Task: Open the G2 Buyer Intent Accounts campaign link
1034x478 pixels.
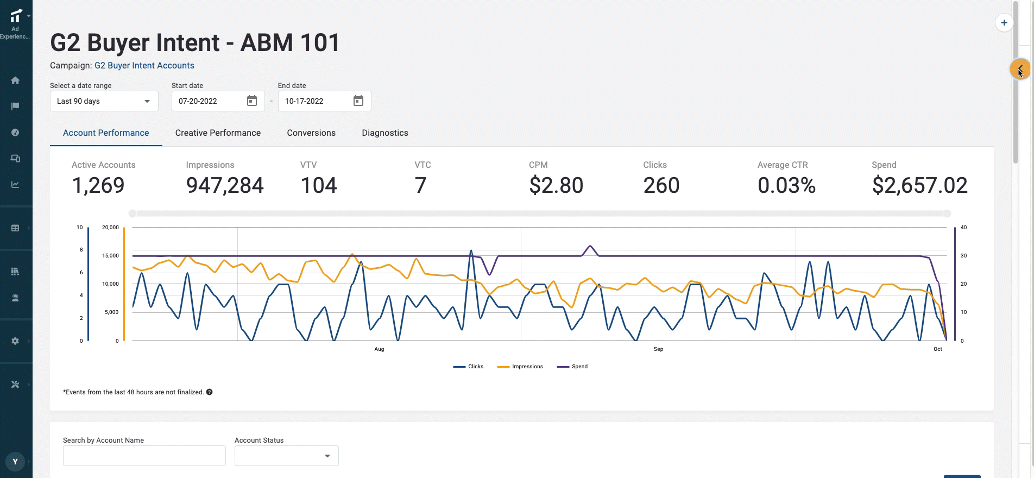Action: (x=144, y=66)
